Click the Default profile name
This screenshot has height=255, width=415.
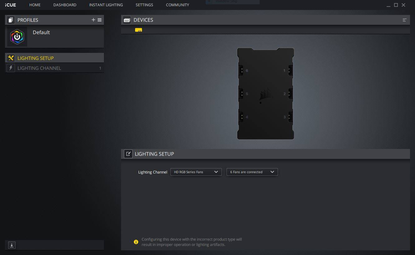(41, 32)
